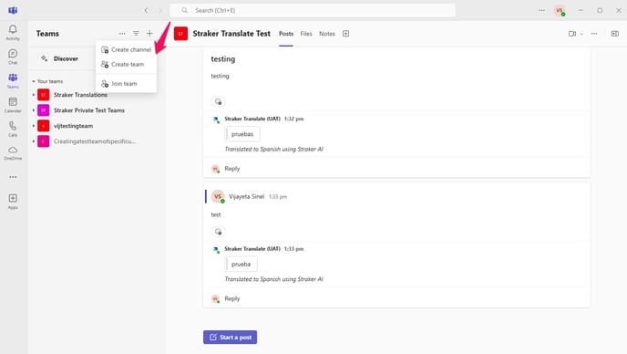The width and height of the screenshot is (627, 354).
Task: Open channel more options ellipsis
Action: pyautogui.click(x=594, y=34)
